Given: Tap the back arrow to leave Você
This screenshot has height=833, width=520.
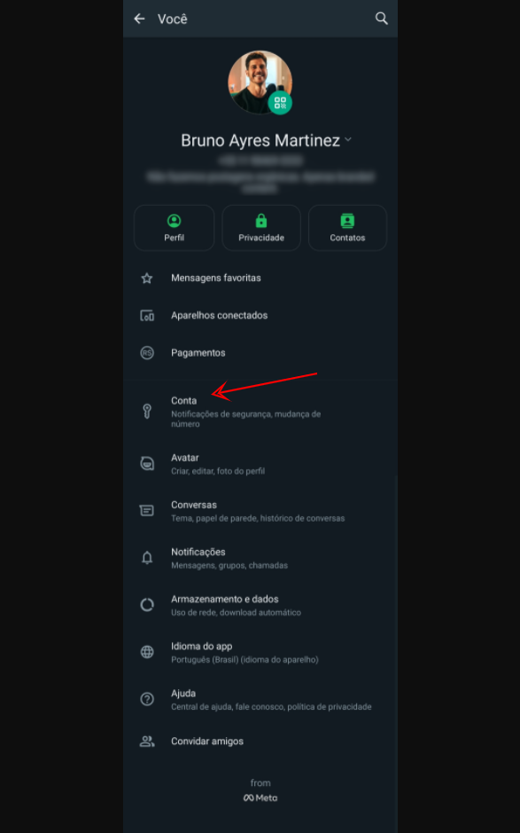Looking at the screenshot, I should (x=139, y=18).
